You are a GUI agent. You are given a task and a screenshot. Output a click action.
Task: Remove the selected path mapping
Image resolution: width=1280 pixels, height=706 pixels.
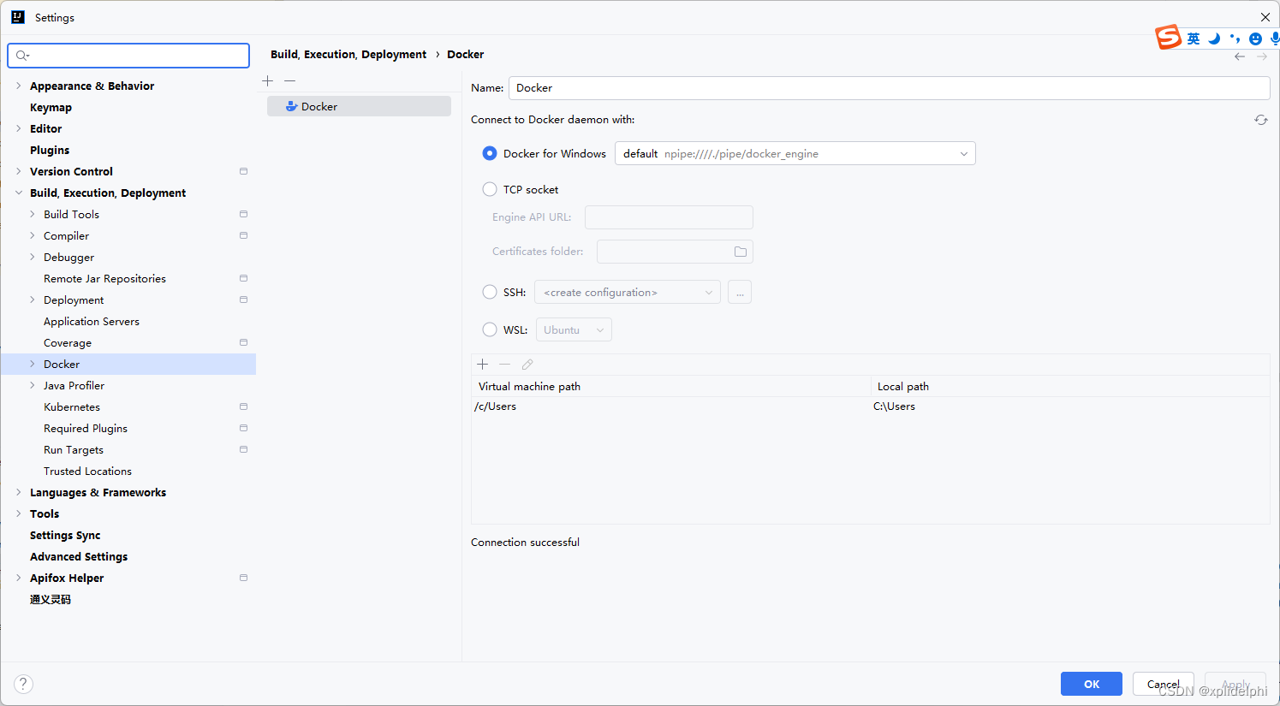[505, 365]
